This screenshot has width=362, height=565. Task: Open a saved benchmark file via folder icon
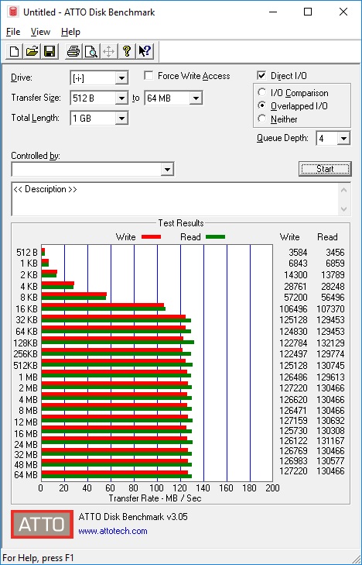32,51
